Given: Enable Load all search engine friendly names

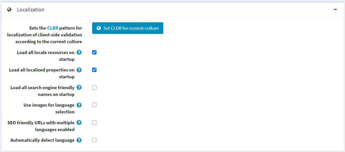Looking at the screenshot, I should (x=94, y=87).
